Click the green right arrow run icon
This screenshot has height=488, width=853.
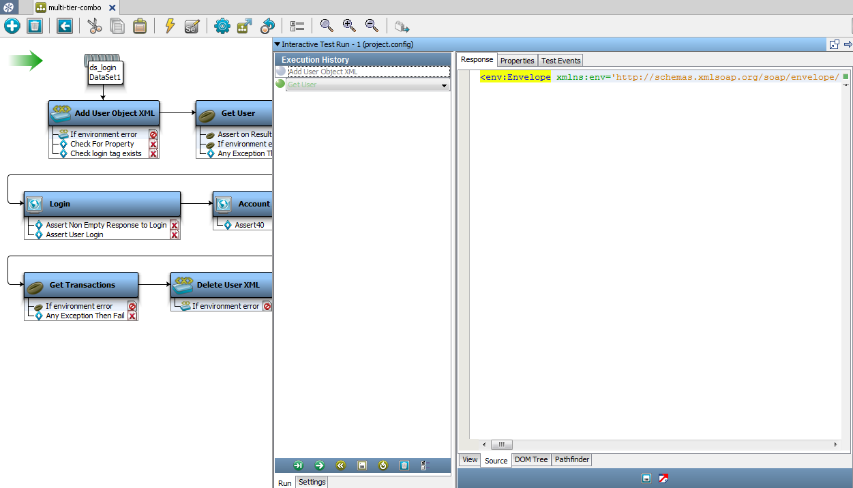[x=319, y=466]
